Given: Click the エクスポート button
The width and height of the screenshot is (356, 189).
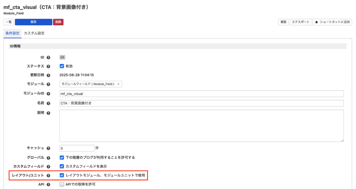Looking at the screenshot, I should (301, 22).
